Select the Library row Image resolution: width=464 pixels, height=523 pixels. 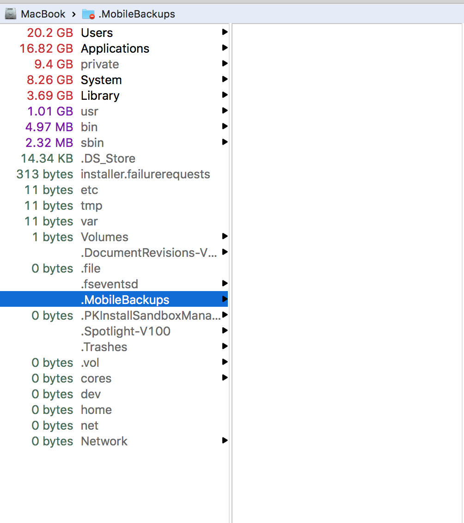point(114,95)
